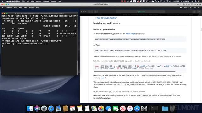Click the host volume speaker icon
Image resolution: width=202 pixels, height=113 pixels.
[170, 1]
